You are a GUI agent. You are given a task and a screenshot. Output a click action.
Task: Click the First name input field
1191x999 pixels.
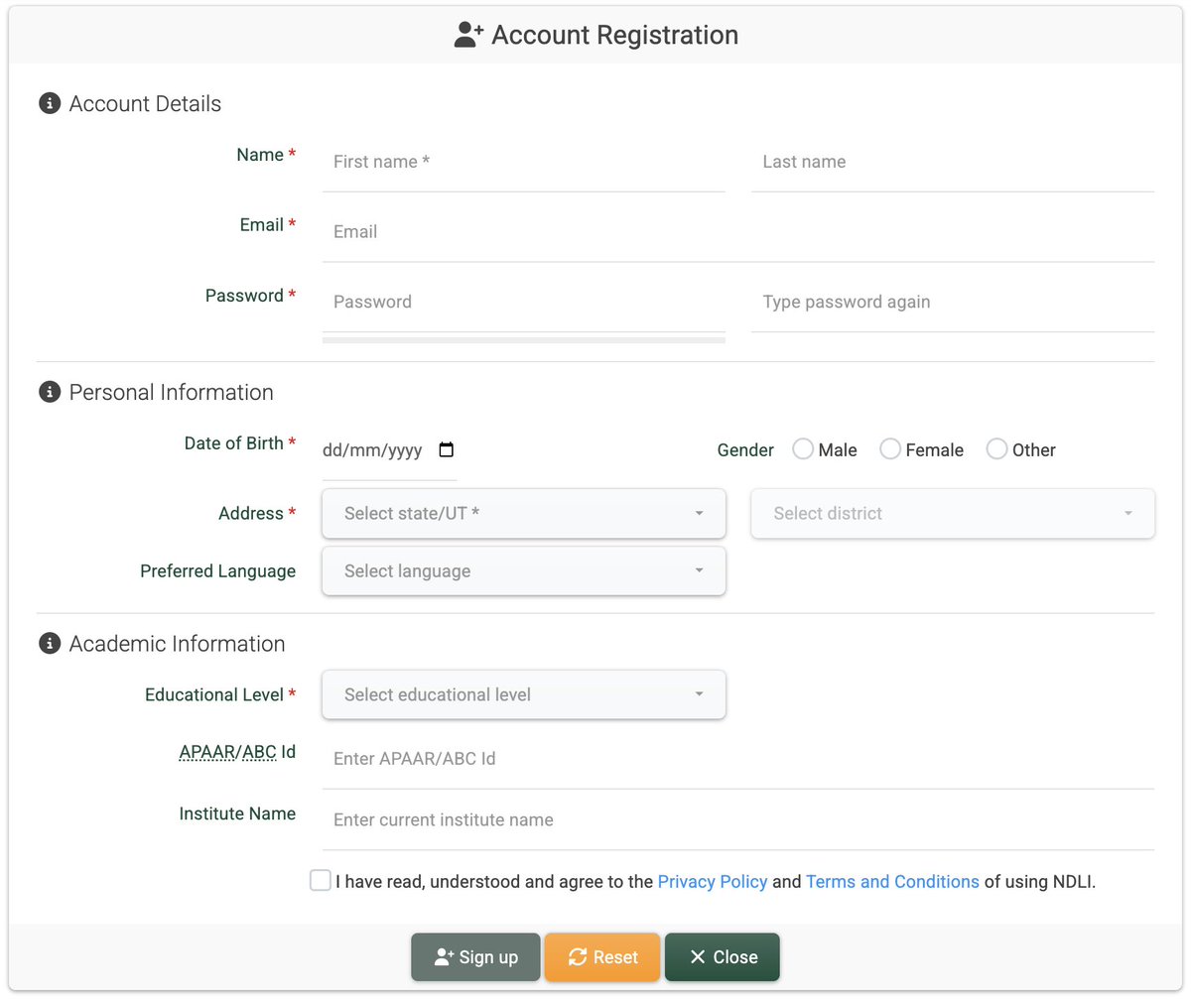(524, 162)
